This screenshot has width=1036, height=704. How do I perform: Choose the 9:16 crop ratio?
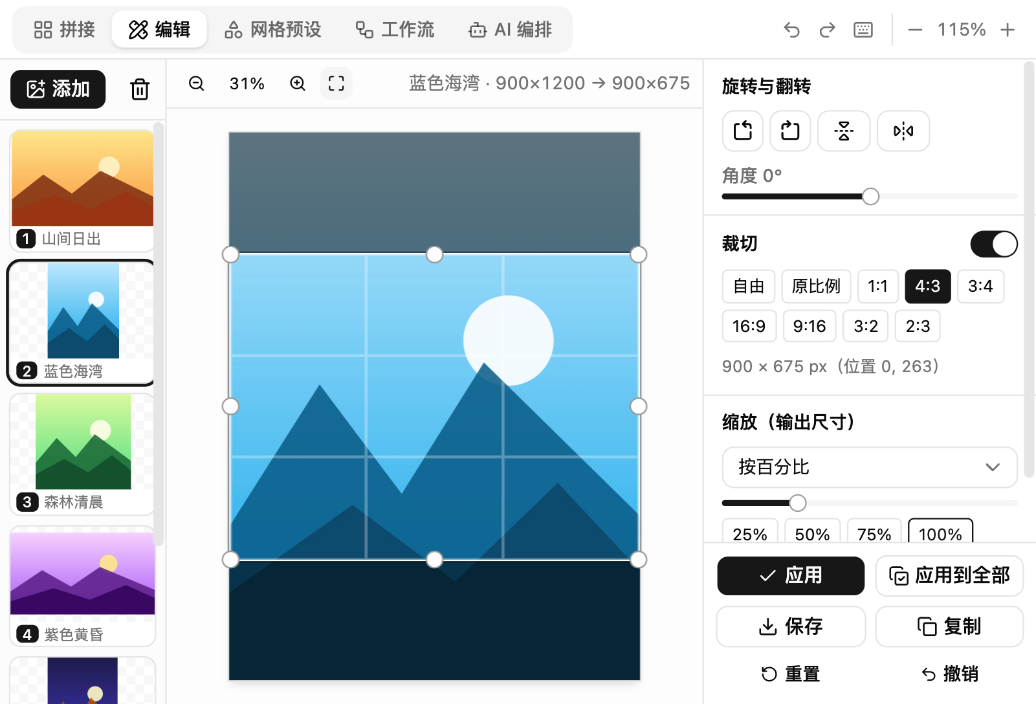point(810,326)
